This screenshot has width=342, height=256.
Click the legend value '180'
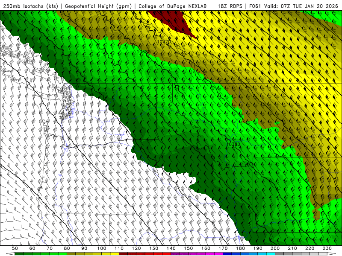tap(240, 248)
